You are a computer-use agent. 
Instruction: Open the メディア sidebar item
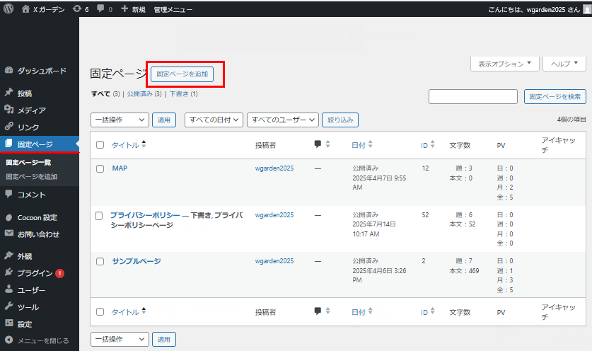coord(31,110)
